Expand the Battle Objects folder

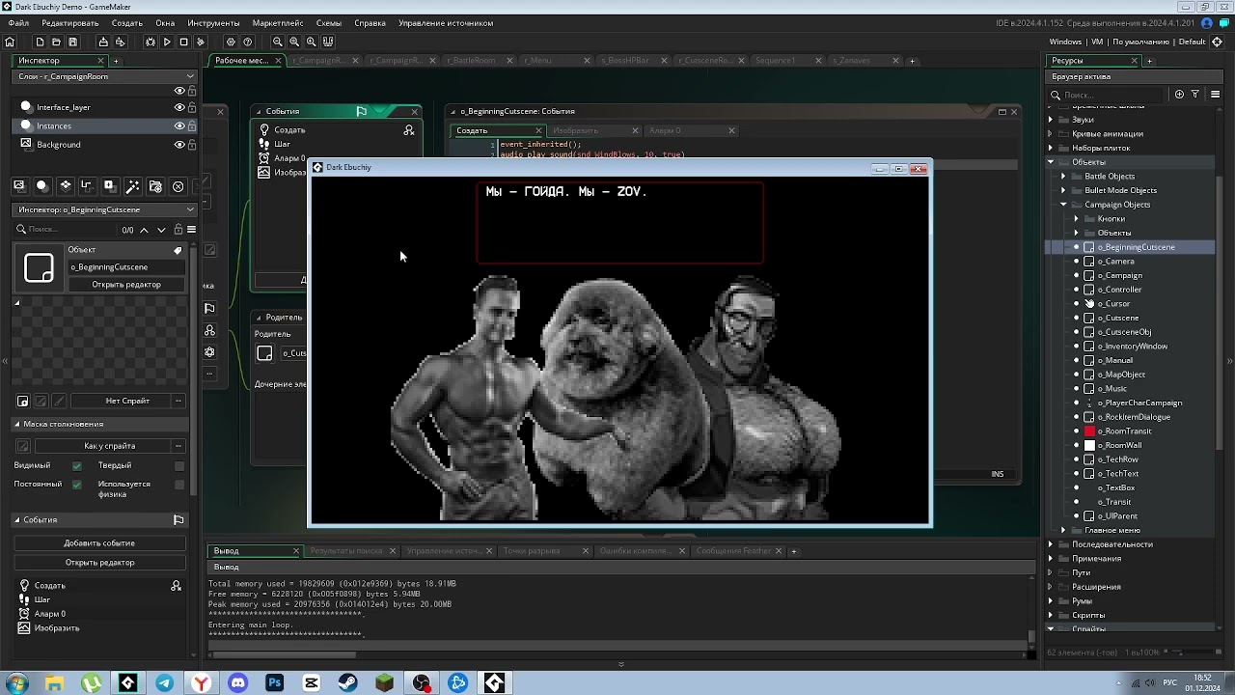[1063, 177]
